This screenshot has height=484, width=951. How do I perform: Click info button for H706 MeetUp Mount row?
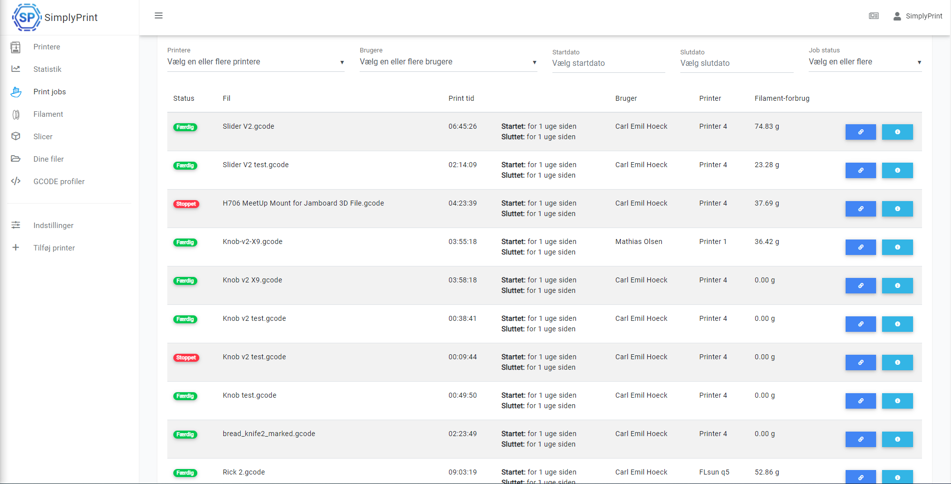pos(897,209)
